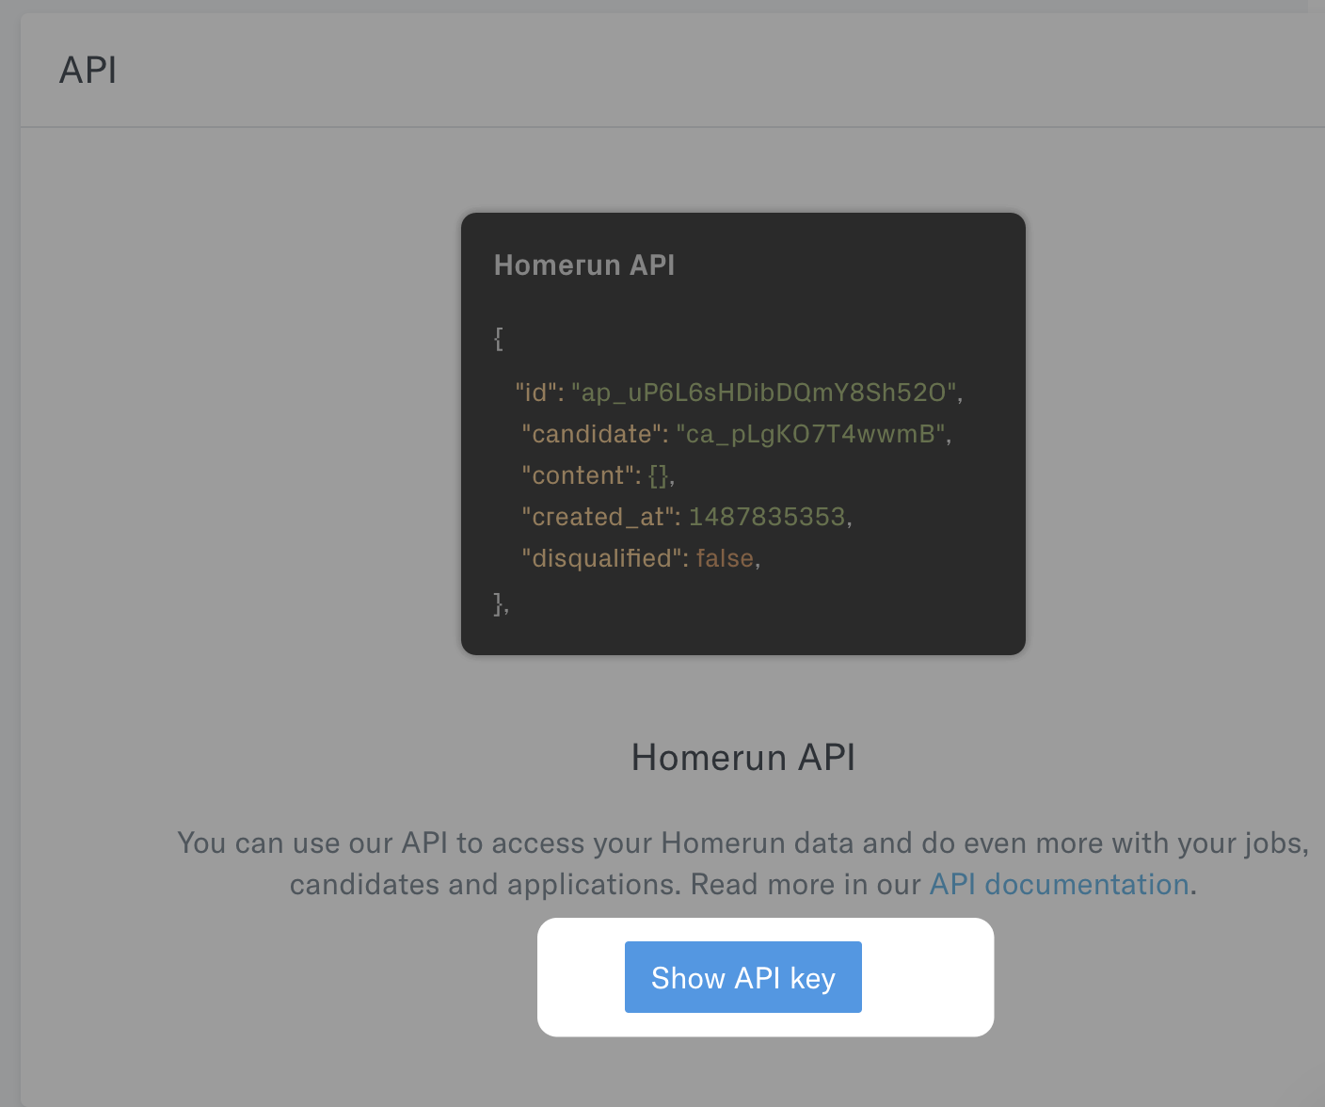
Task: Click the opening curly brace in code
Action: click(499, 339)
